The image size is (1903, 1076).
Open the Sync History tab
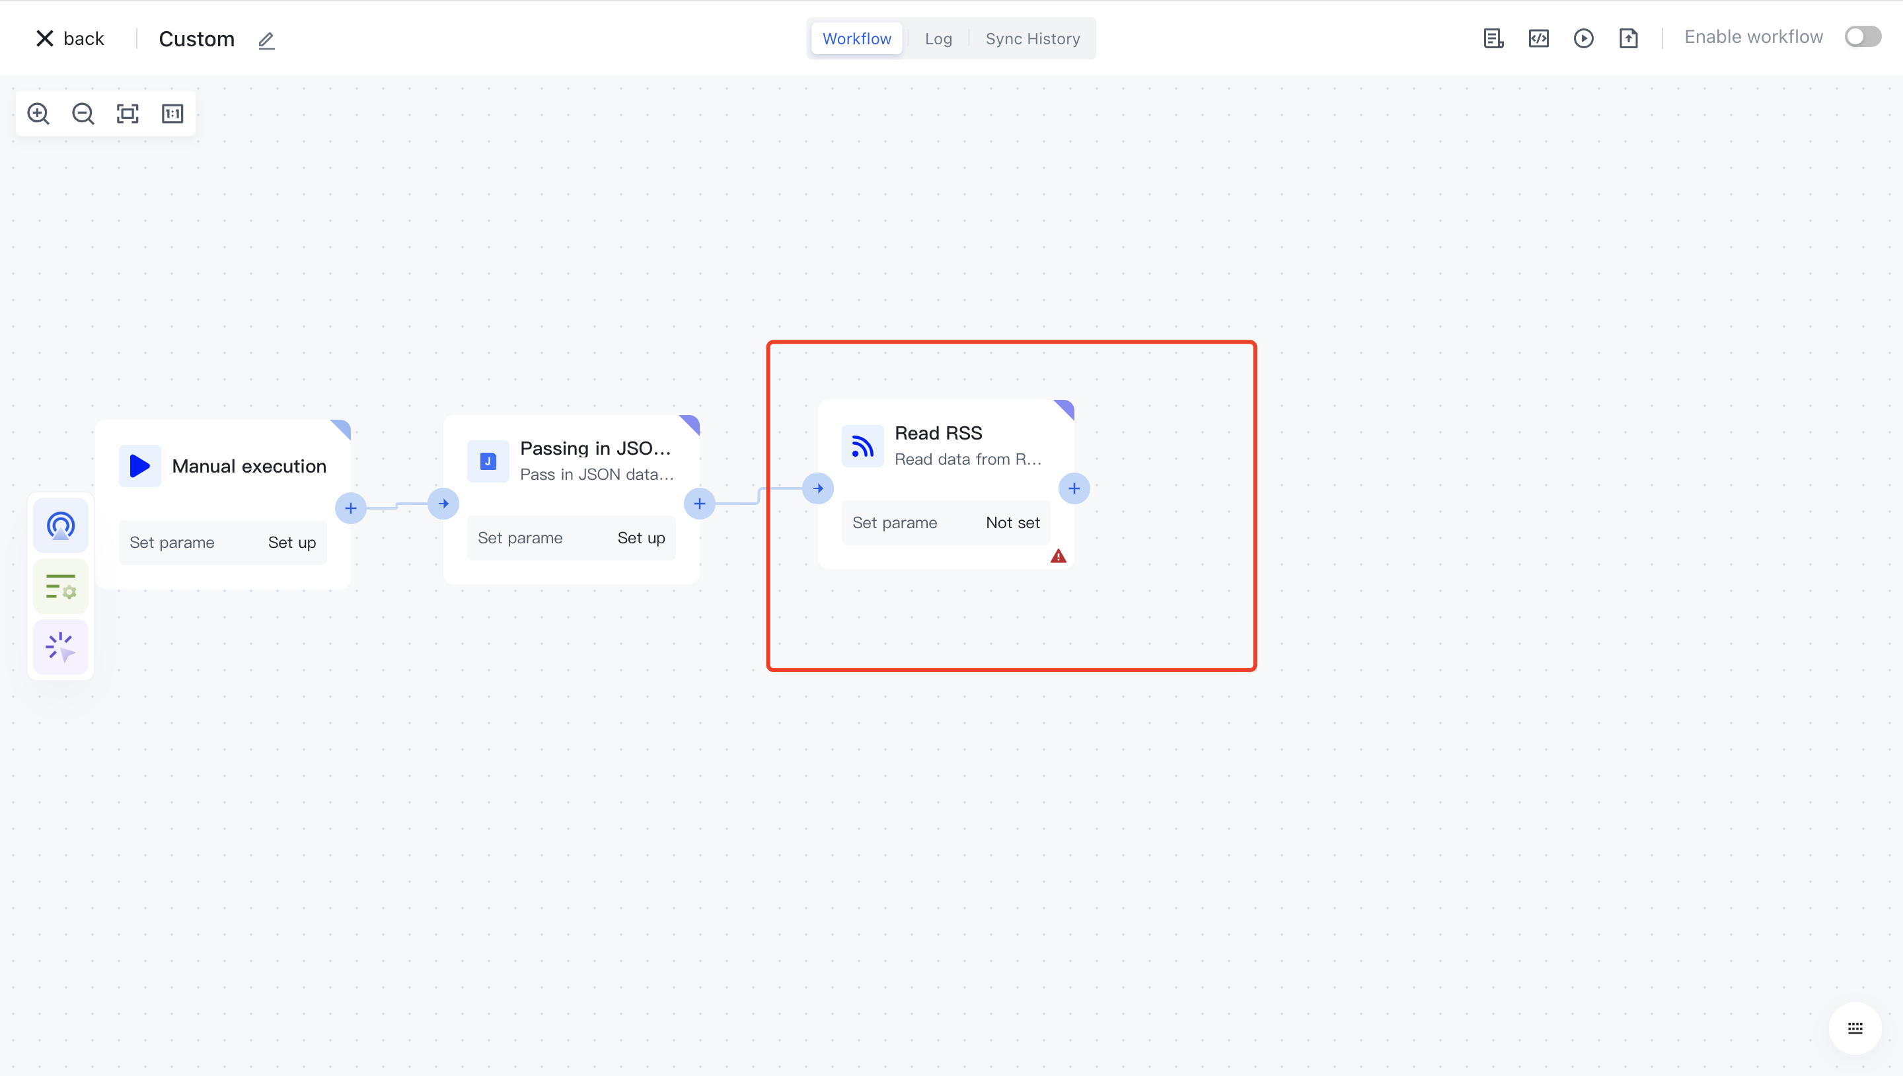(x=1032, y=38)
